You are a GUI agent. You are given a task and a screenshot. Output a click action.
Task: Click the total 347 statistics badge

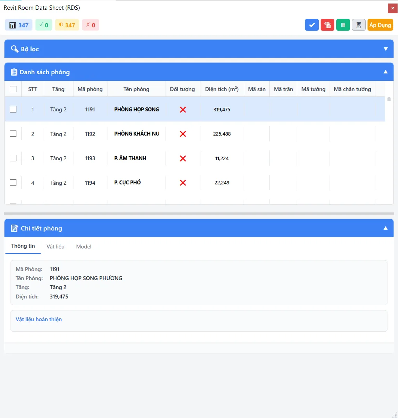coord(19,25)
